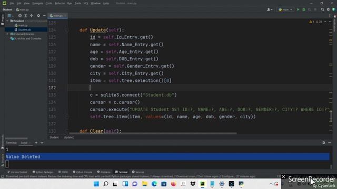The image size is (337, 189).
Task: Open the Refactor menu
Action: [x=60, y=4]
